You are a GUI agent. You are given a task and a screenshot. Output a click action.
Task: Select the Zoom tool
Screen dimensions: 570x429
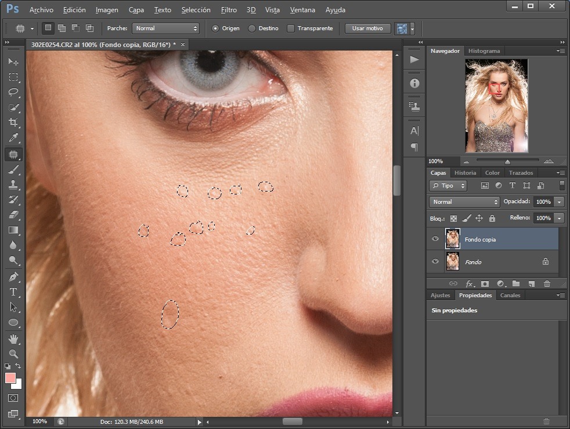pos(13,354)
